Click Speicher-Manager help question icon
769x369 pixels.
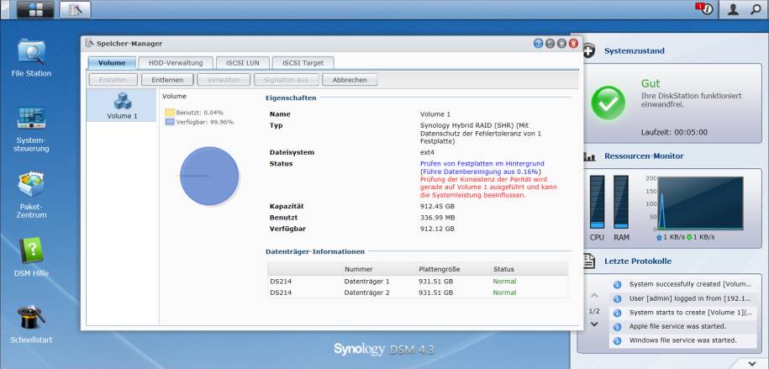point(538,44)
